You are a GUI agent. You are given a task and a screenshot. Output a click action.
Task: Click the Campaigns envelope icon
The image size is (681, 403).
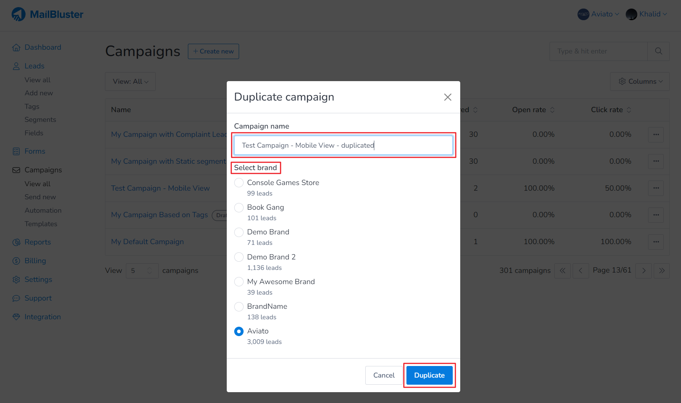pyautogui.click(x=16, y=170)
